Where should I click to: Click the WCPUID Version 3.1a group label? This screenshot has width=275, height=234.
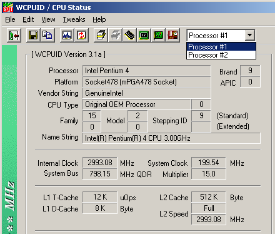(68, 54)
